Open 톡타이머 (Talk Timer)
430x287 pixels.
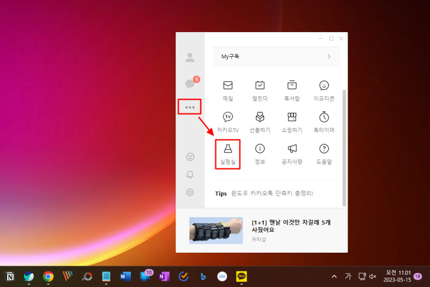[324, 123]
